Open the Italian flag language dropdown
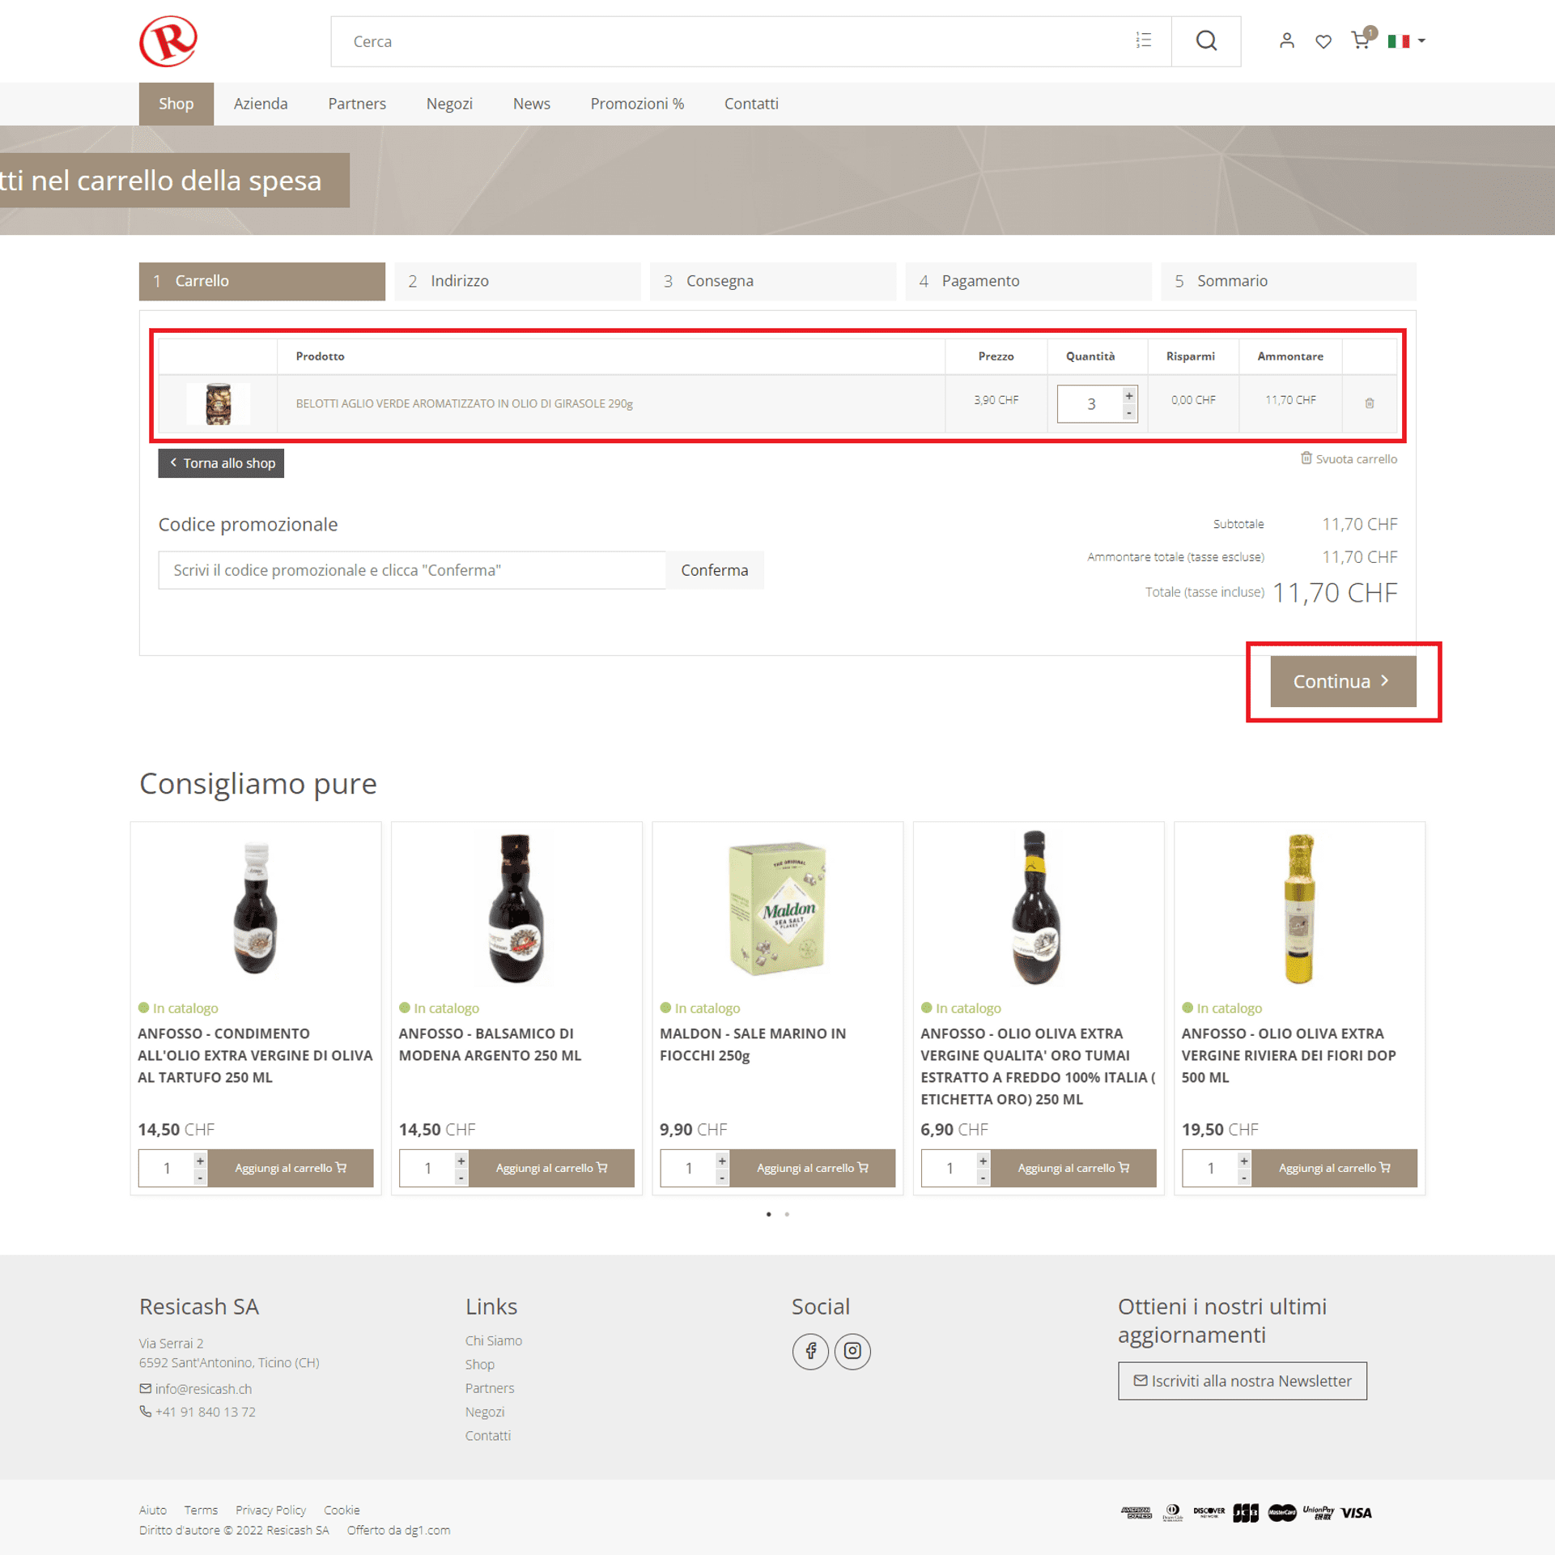The image size is (1555, 1555). (1406, 40)
